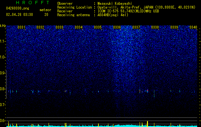Click the 0335 time marker
Screen dimensions: 201x127
98,27
